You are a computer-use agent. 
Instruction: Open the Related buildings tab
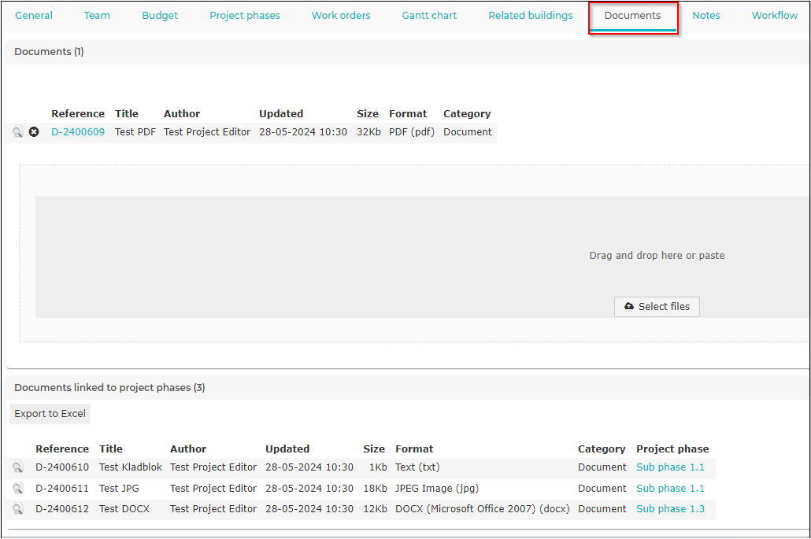531,16
